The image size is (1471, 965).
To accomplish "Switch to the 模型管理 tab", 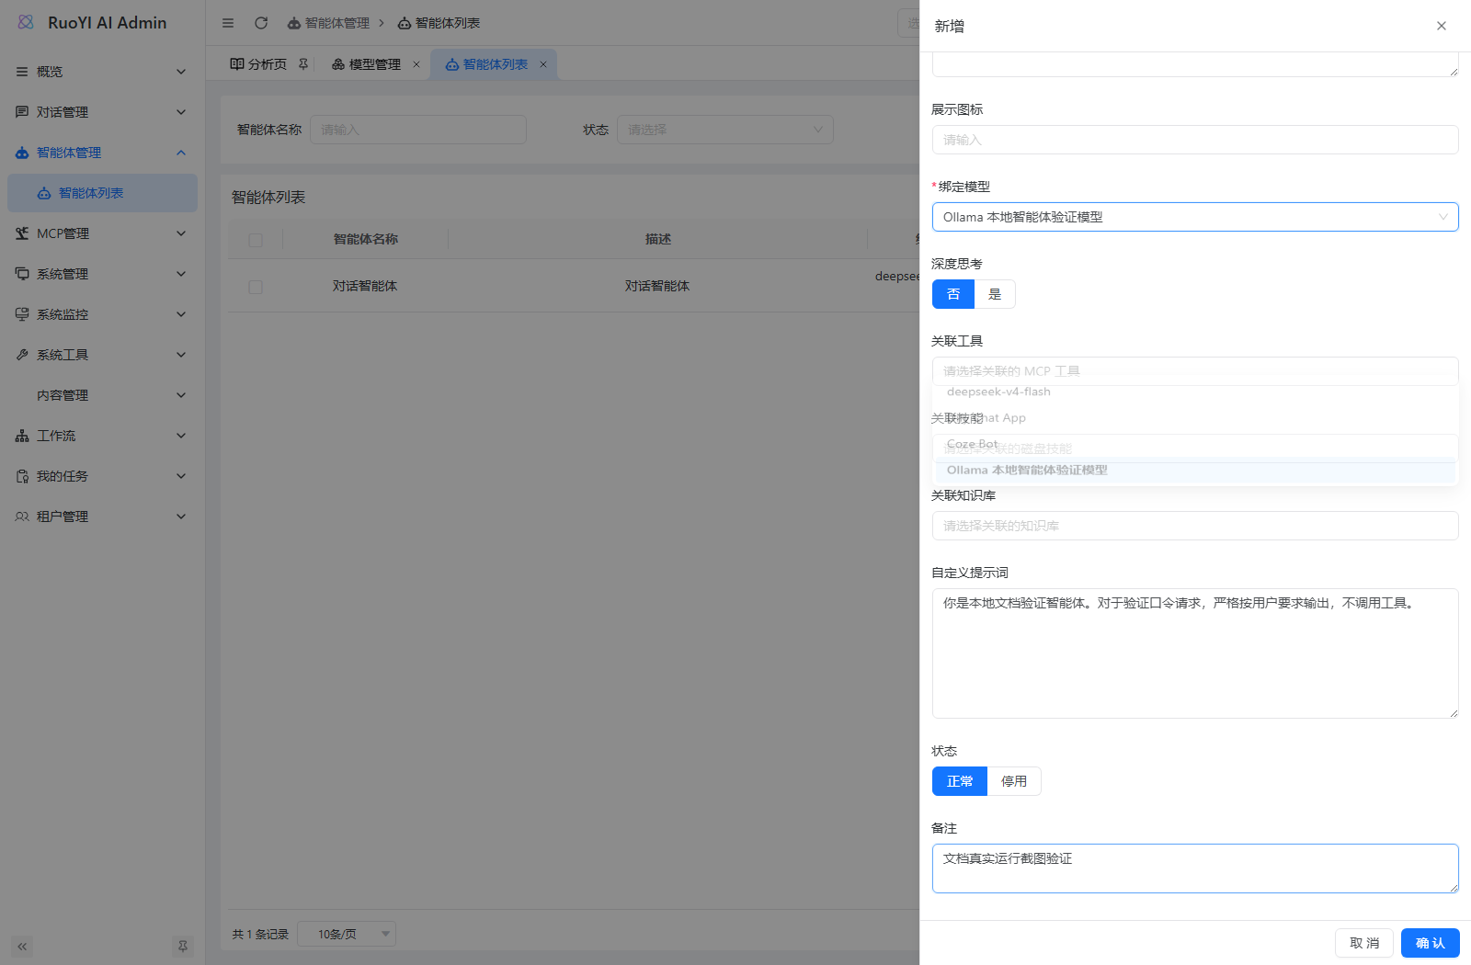I will click(x=374, y=64).
